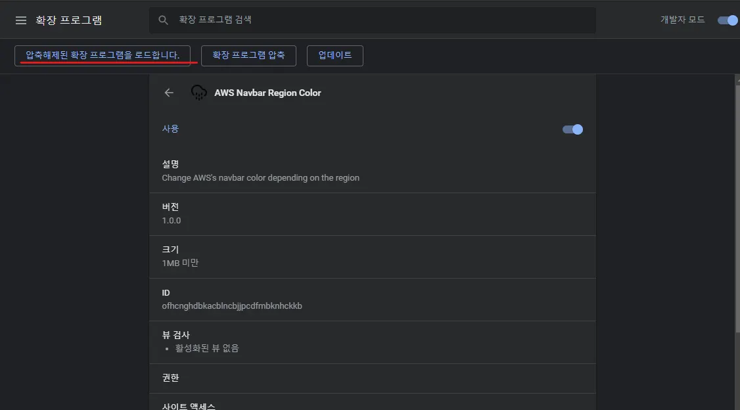Click the description text Change AWS's navbar color
Viewport: 740px width, 410px height.
click(260, 178)
